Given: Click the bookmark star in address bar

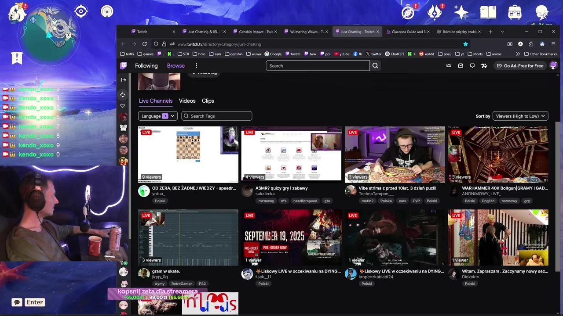Looking at the screenshot, I should pos(465,44).
